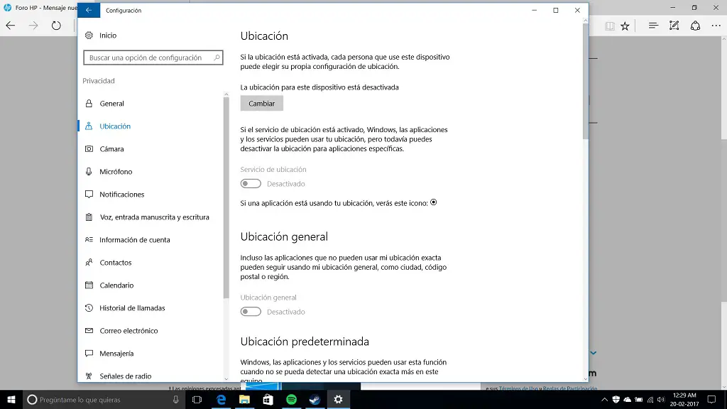The width and height of the screenshot is (727, 409).
Task: Open Spotify from the taskbar
Action: tap(291, 399)
